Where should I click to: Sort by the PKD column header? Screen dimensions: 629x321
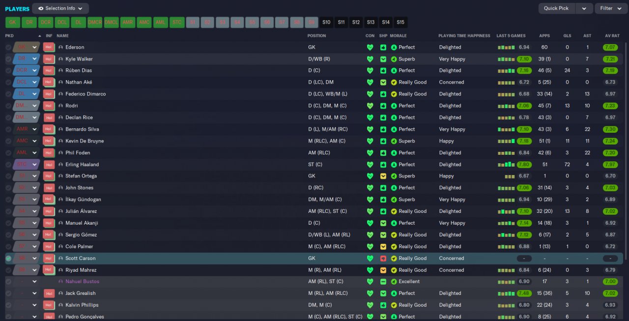coord(10,35)
